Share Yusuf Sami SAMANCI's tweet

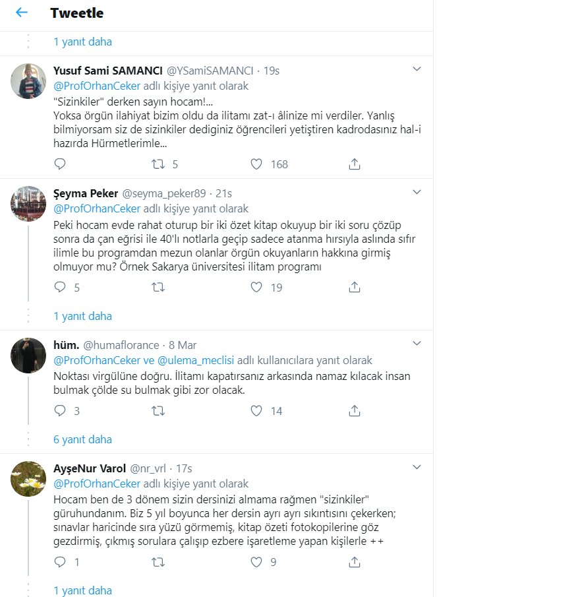click(355, 164)
